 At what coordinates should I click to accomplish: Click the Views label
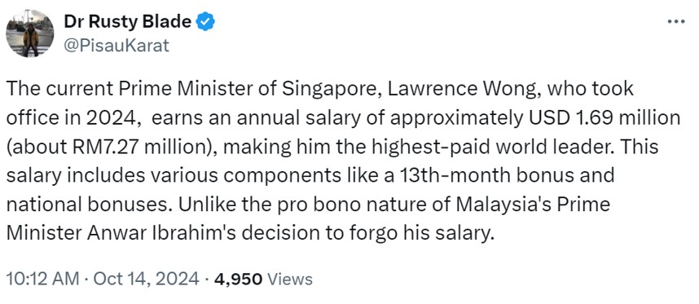coord(289,280)
